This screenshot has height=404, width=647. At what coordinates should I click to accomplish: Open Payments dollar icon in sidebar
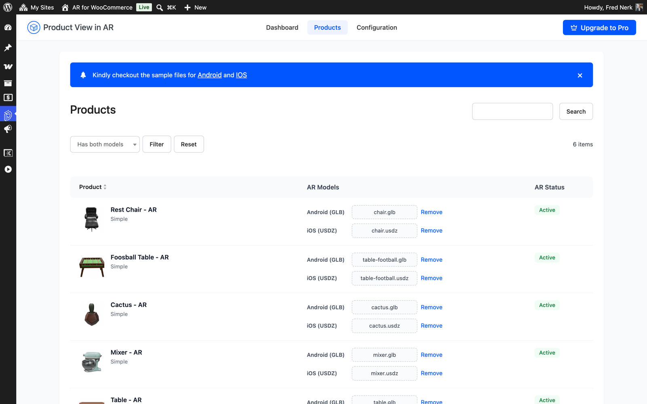[8, 98]
